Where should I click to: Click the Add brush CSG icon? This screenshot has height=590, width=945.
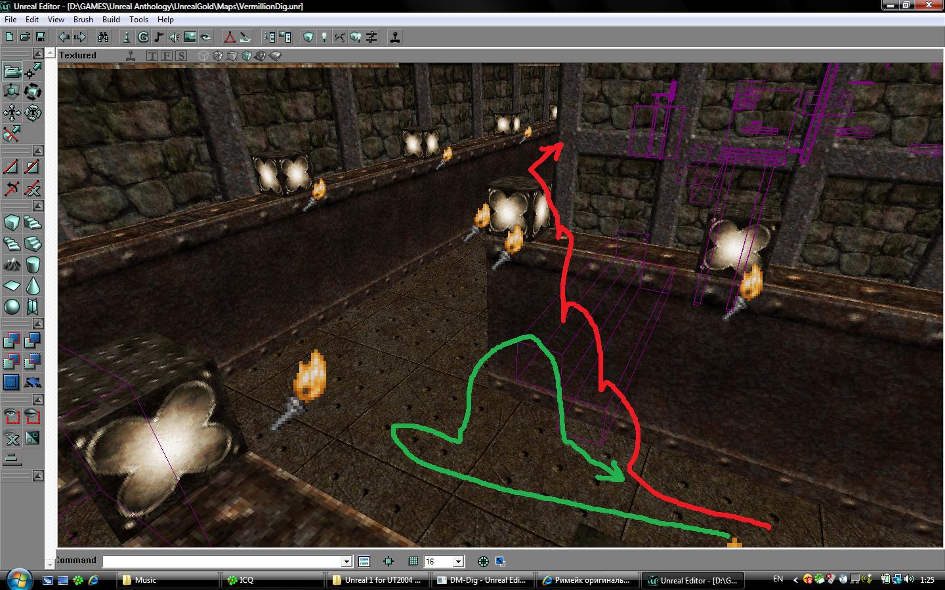[x=12, y=340]
